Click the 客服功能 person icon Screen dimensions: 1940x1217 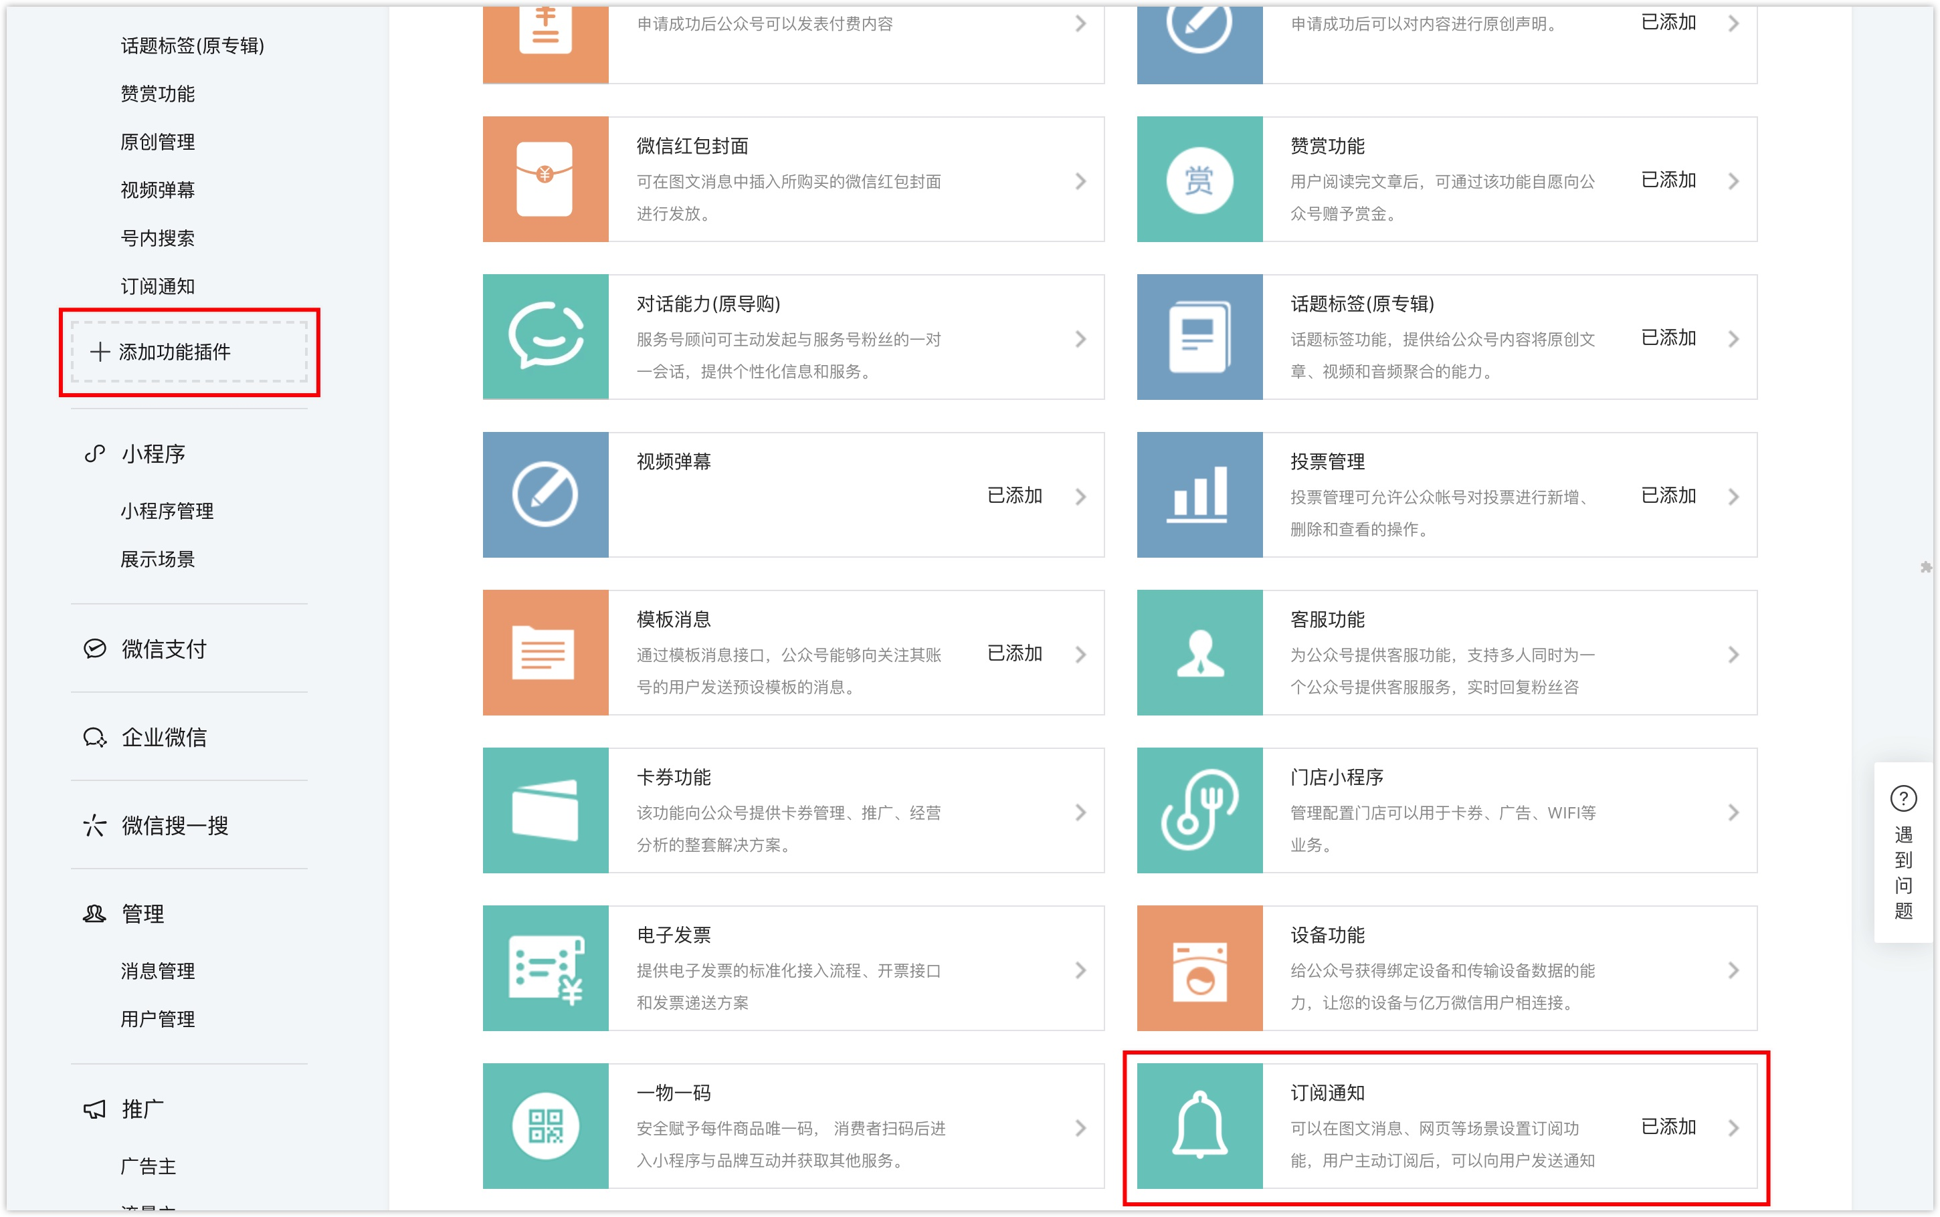[1199, 652]
